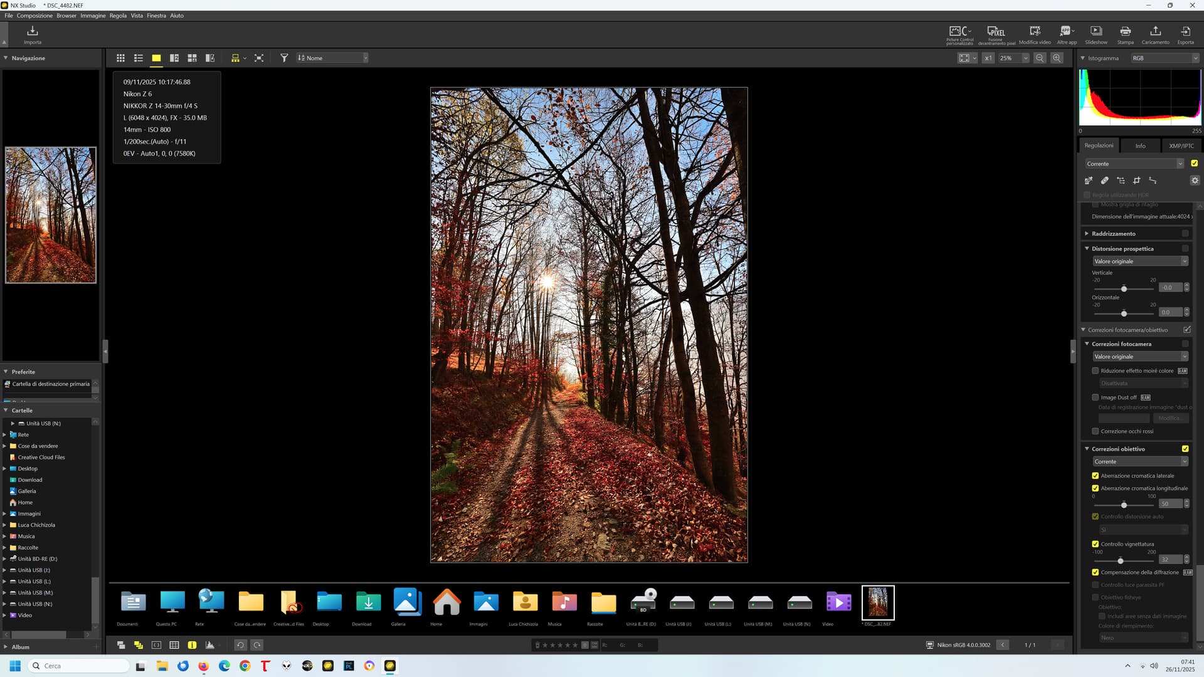The width and height of the screenshot is (1204, 677).
Task: Open the Regola menu
Action: pos(118,16)
